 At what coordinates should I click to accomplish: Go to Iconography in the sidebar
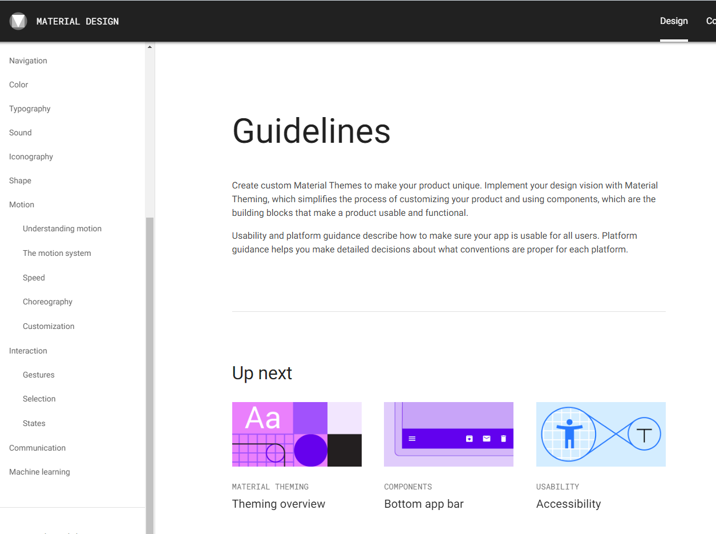[x=31, y=156]
